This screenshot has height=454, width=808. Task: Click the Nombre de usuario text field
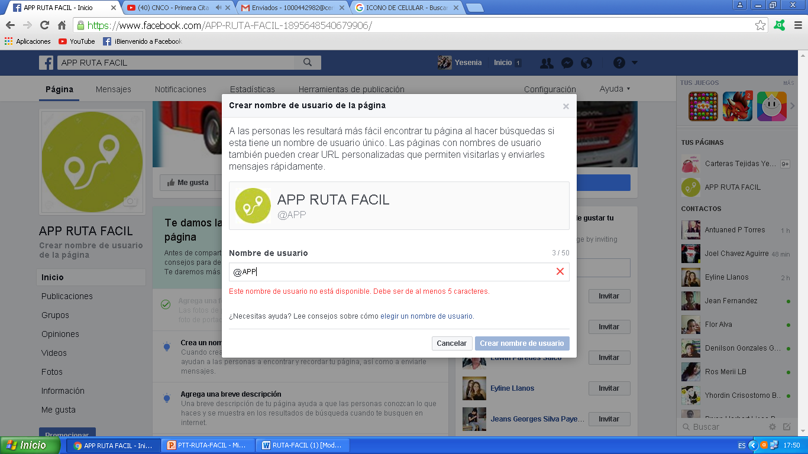click(399, 272)
